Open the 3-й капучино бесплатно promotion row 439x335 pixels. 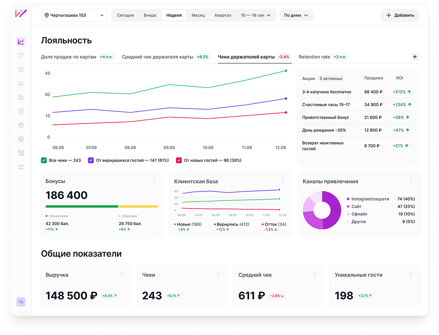coord(358,92)
